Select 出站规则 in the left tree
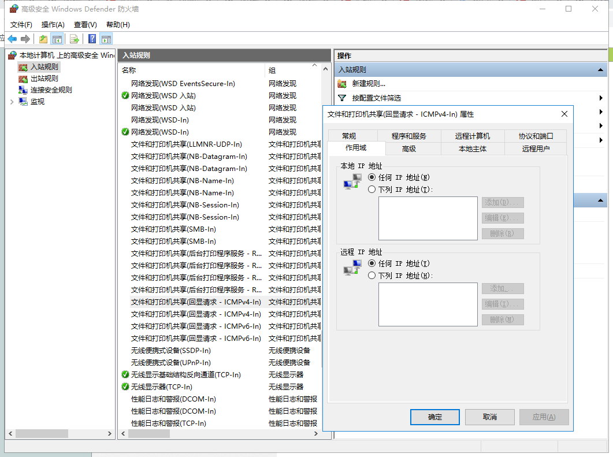Image resolution: width=613 pixels, height=457 pixels. point(44,79)
